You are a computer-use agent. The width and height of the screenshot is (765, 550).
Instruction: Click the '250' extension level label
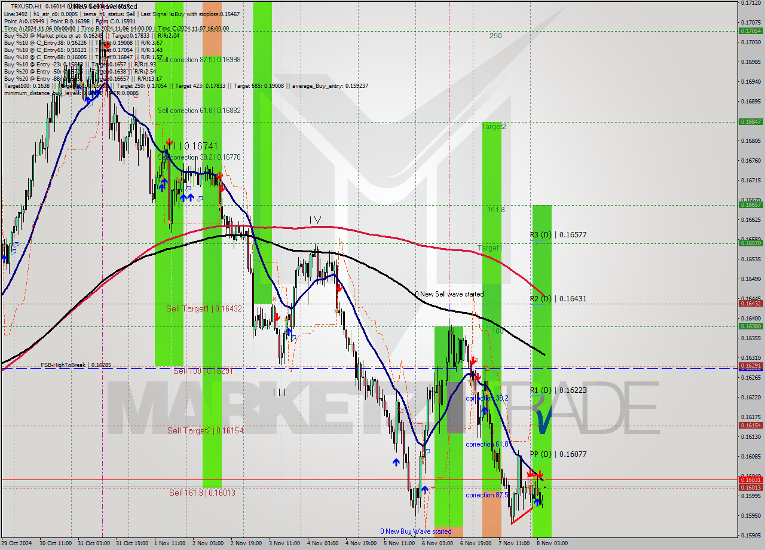point(495,36)
